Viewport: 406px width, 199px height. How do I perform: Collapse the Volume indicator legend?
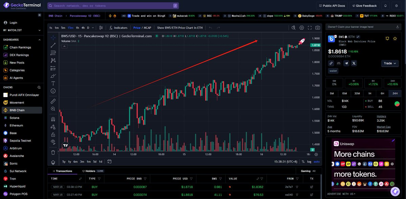point(64,47)
